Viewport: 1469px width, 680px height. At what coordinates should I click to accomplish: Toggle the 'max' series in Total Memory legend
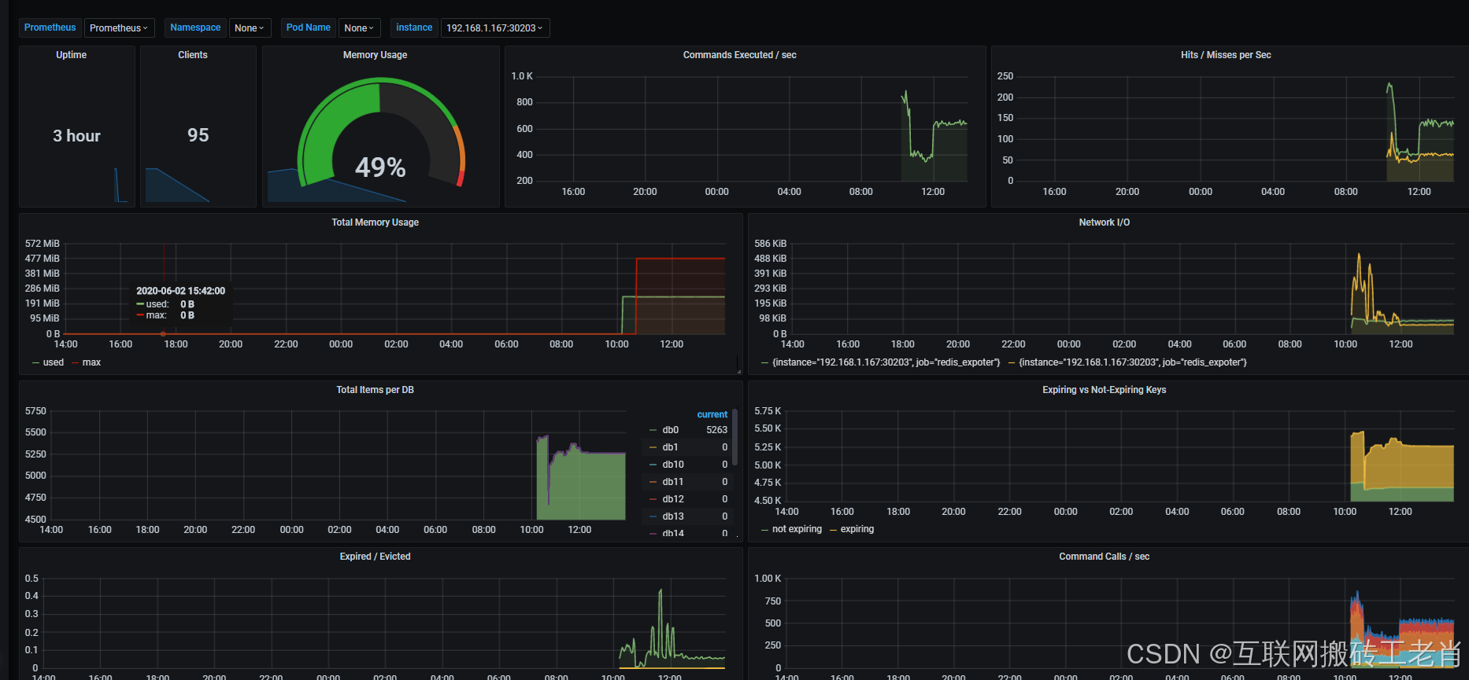point(91,362)
